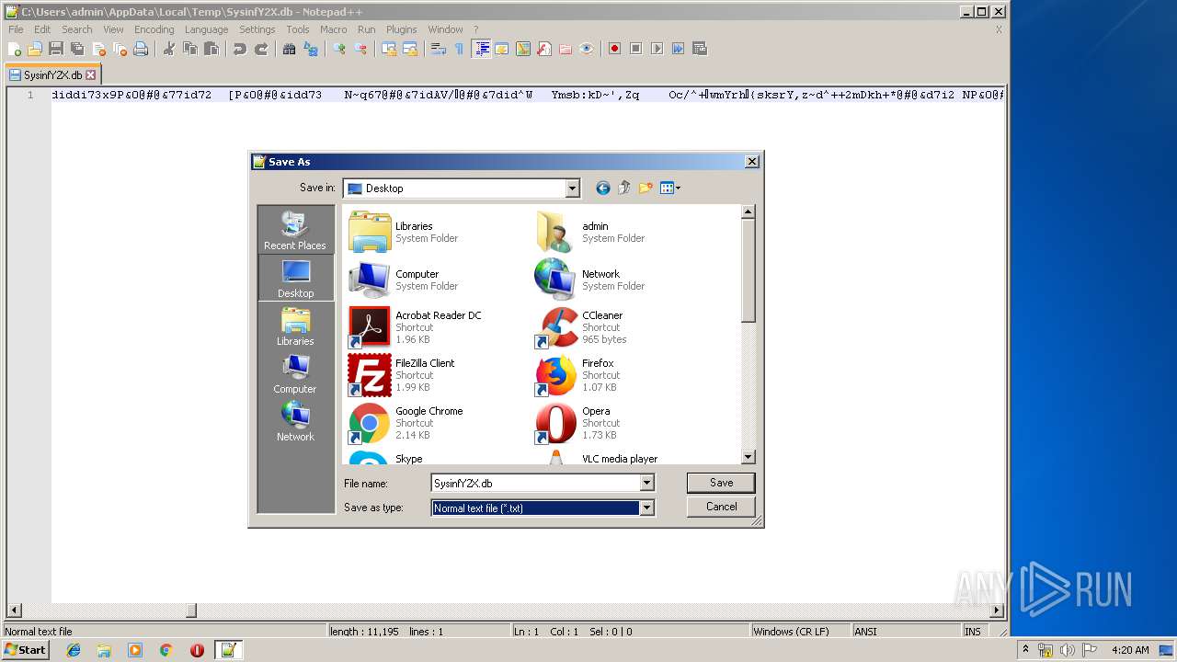
Task: Click the Create New Folder icon
Action: click(646, 188)
